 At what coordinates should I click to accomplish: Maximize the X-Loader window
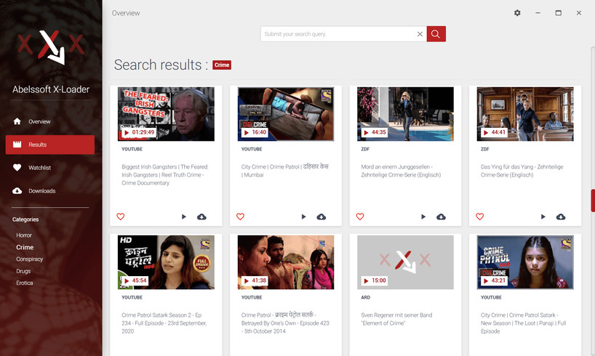pyautogui.click(x=558, y=13)
